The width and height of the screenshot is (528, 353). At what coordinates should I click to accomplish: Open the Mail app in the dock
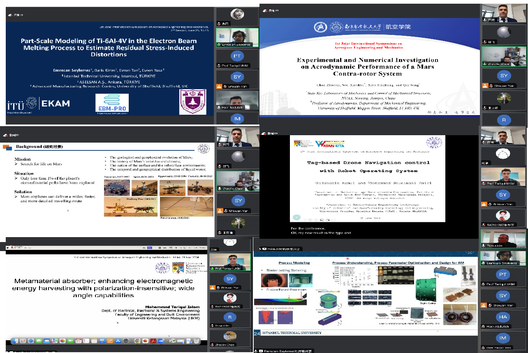(46, 341)
